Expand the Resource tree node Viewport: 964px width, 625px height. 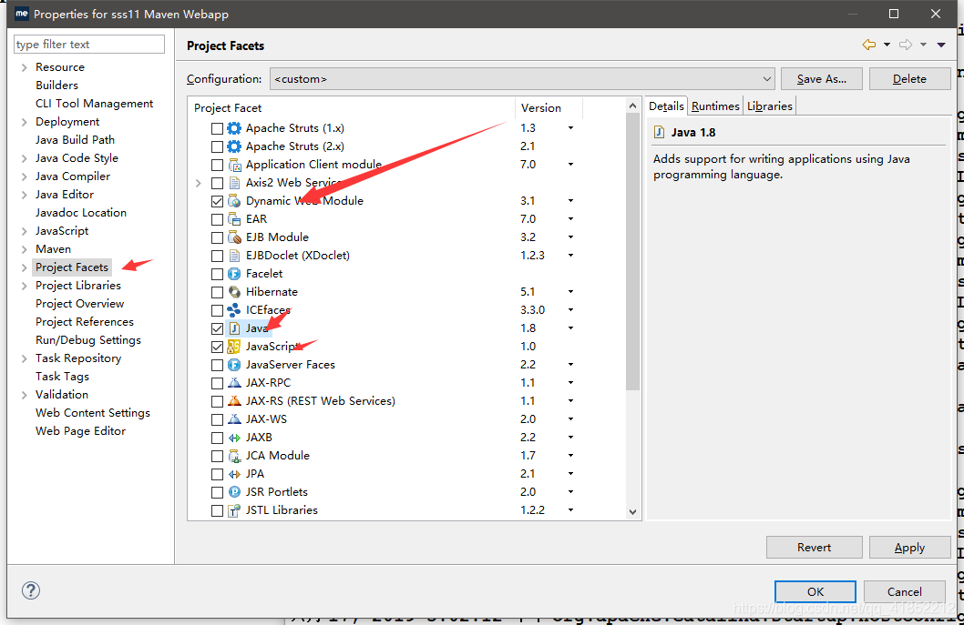click(x=24, y=67)
